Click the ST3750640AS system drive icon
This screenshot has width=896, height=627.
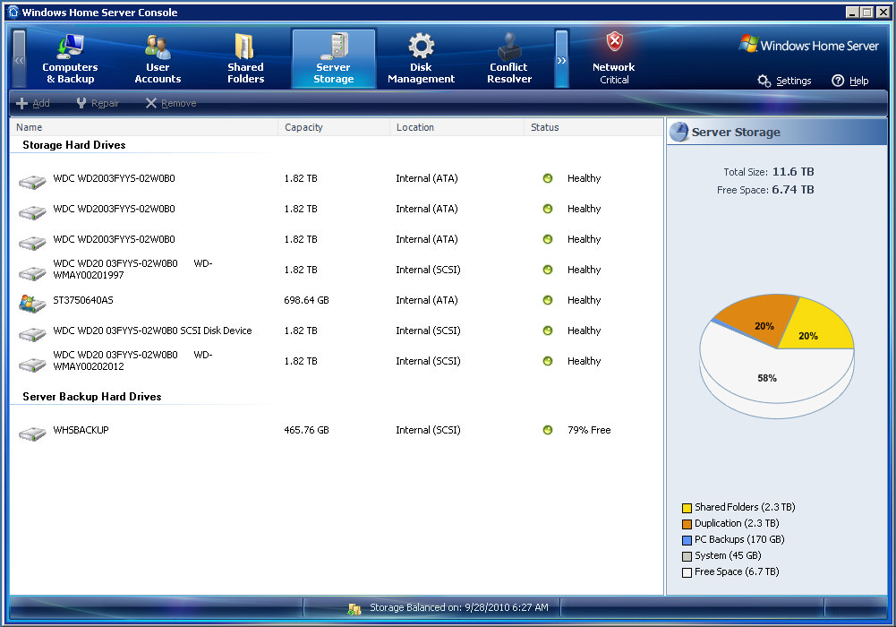[32, 303]
